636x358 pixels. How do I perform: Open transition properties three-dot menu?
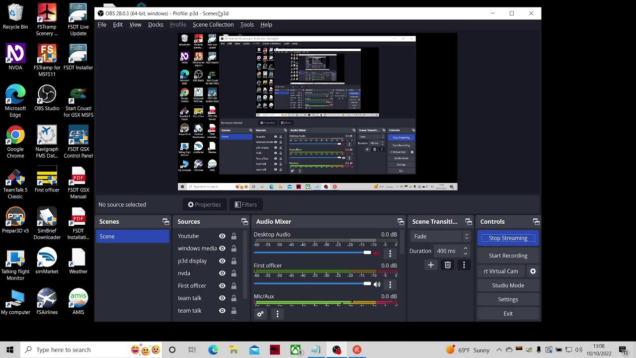(464, 266)
